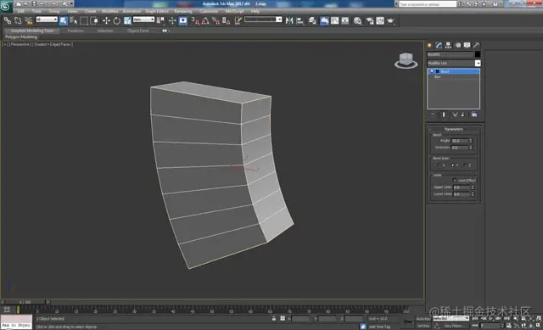Image resolution: width=543 pixels, height=330 pixels.
Task: Click Configure Modifier Sets button
Action: click(474, 115)
